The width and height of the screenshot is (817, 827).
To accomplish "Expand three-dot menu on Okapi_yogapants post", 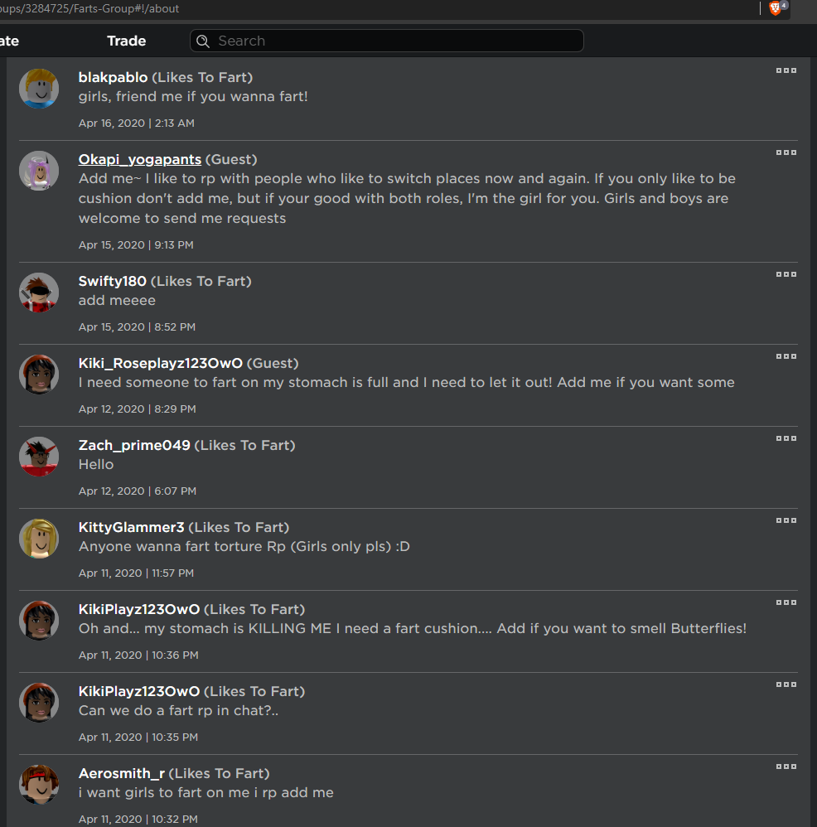I will tap(786, 152).
